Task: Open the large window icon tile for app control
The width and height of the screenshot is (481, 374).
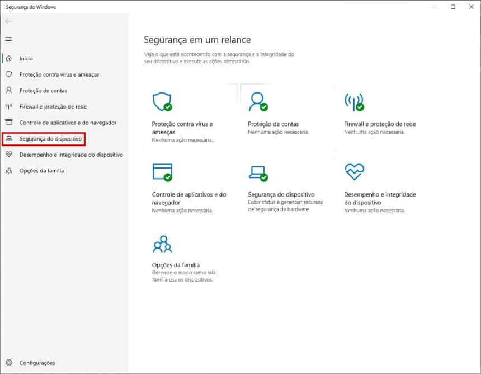Action: point(162,172)
